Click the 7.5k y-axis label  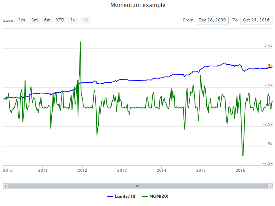click(268, 46)
